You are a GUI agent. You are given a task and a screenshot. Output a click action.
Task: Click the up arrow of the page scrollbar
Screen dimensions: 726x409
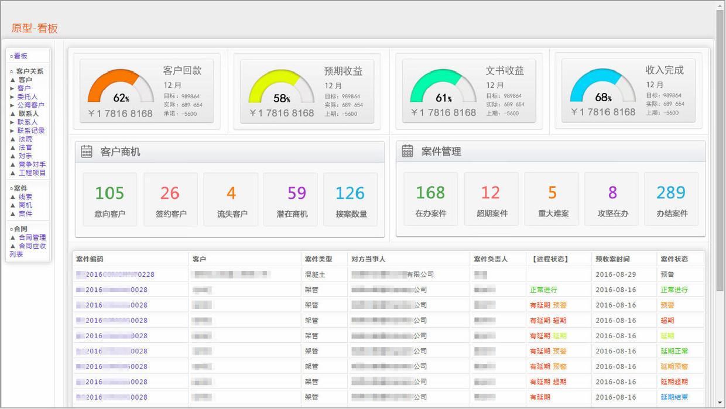click(720, 5)
